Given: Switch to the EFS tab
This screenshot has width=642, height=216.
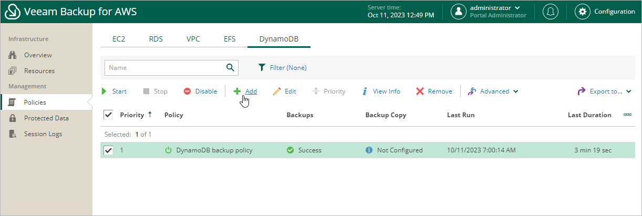Looking at the screenshot, I should pyautogui.click(x=230, y=39).
